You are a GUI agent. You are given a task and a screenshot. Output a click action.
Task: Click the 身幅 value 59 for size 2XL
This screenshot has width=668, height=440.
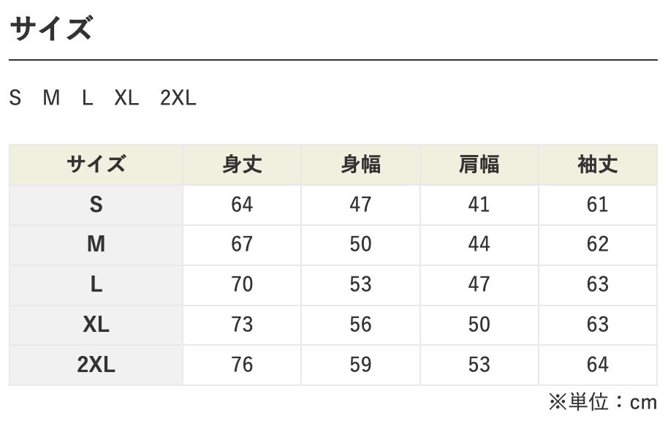(360, 365)
